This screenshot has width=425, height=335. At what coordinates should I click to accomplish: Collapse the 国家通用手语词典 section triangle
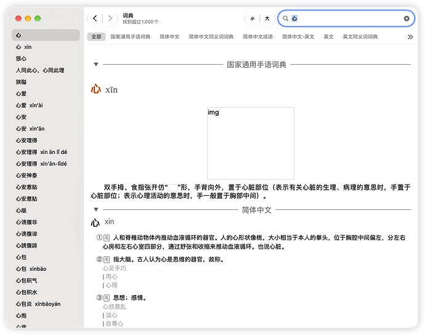[x=95, y=64]
